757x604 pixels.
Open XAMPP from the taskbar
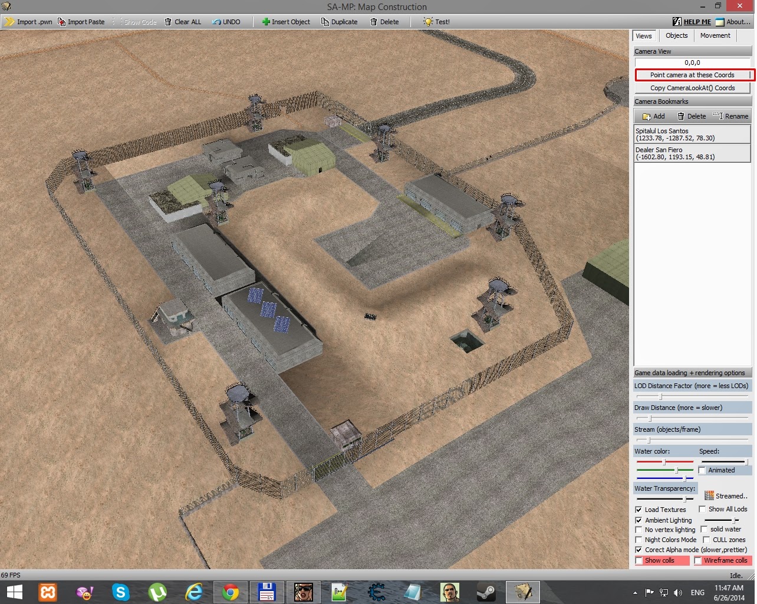[48, 592]
